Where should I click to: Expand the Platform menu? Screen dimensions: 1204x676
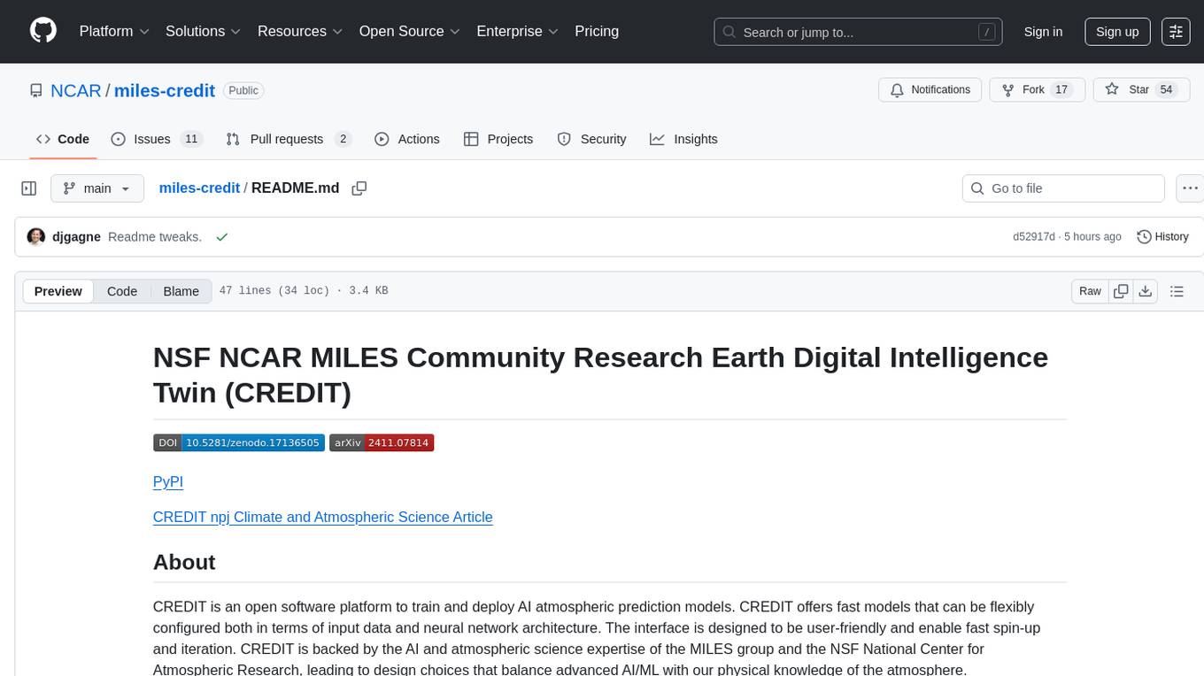pyautogui.click(x=114, y=31)
